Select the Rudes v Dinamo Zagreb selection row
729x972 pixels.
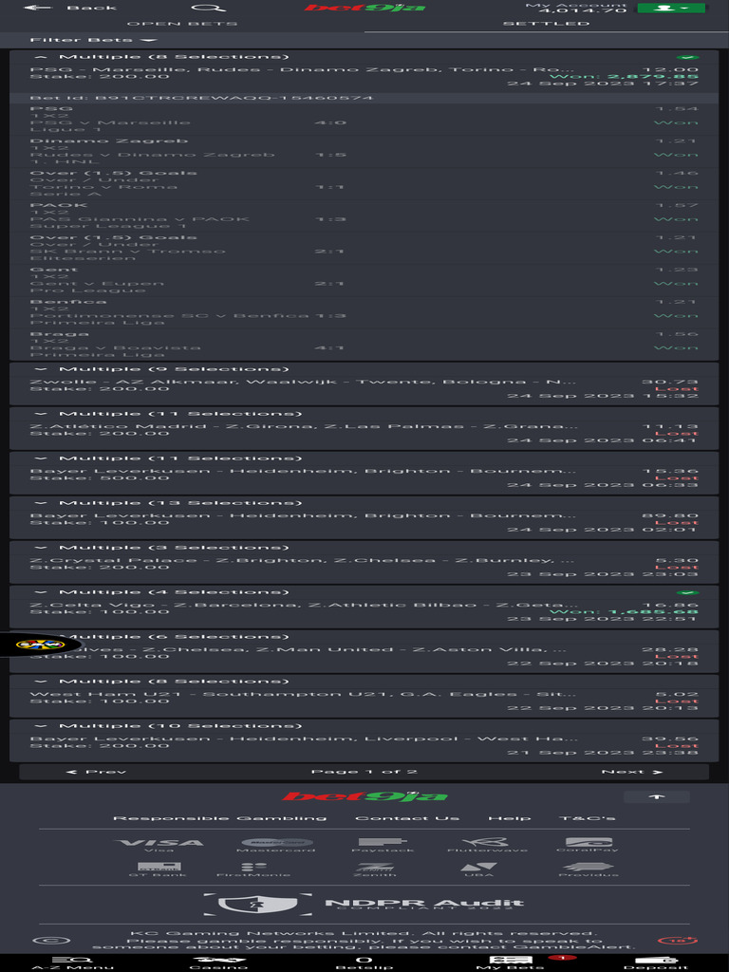(x=364, y=152)
